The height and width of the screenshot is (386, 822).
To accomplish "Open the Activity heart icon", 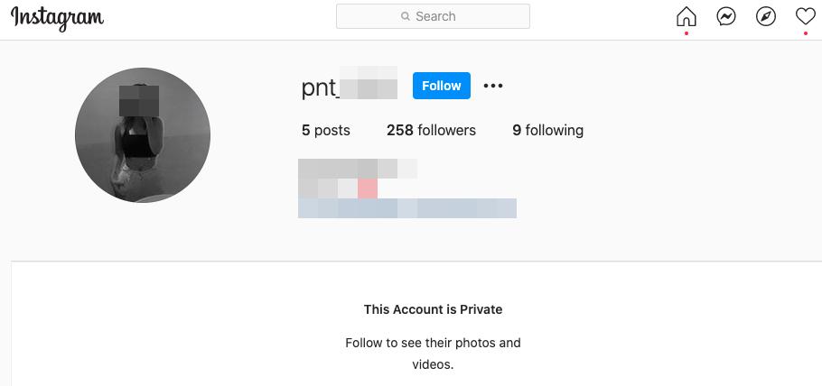I will click(805, 16).
